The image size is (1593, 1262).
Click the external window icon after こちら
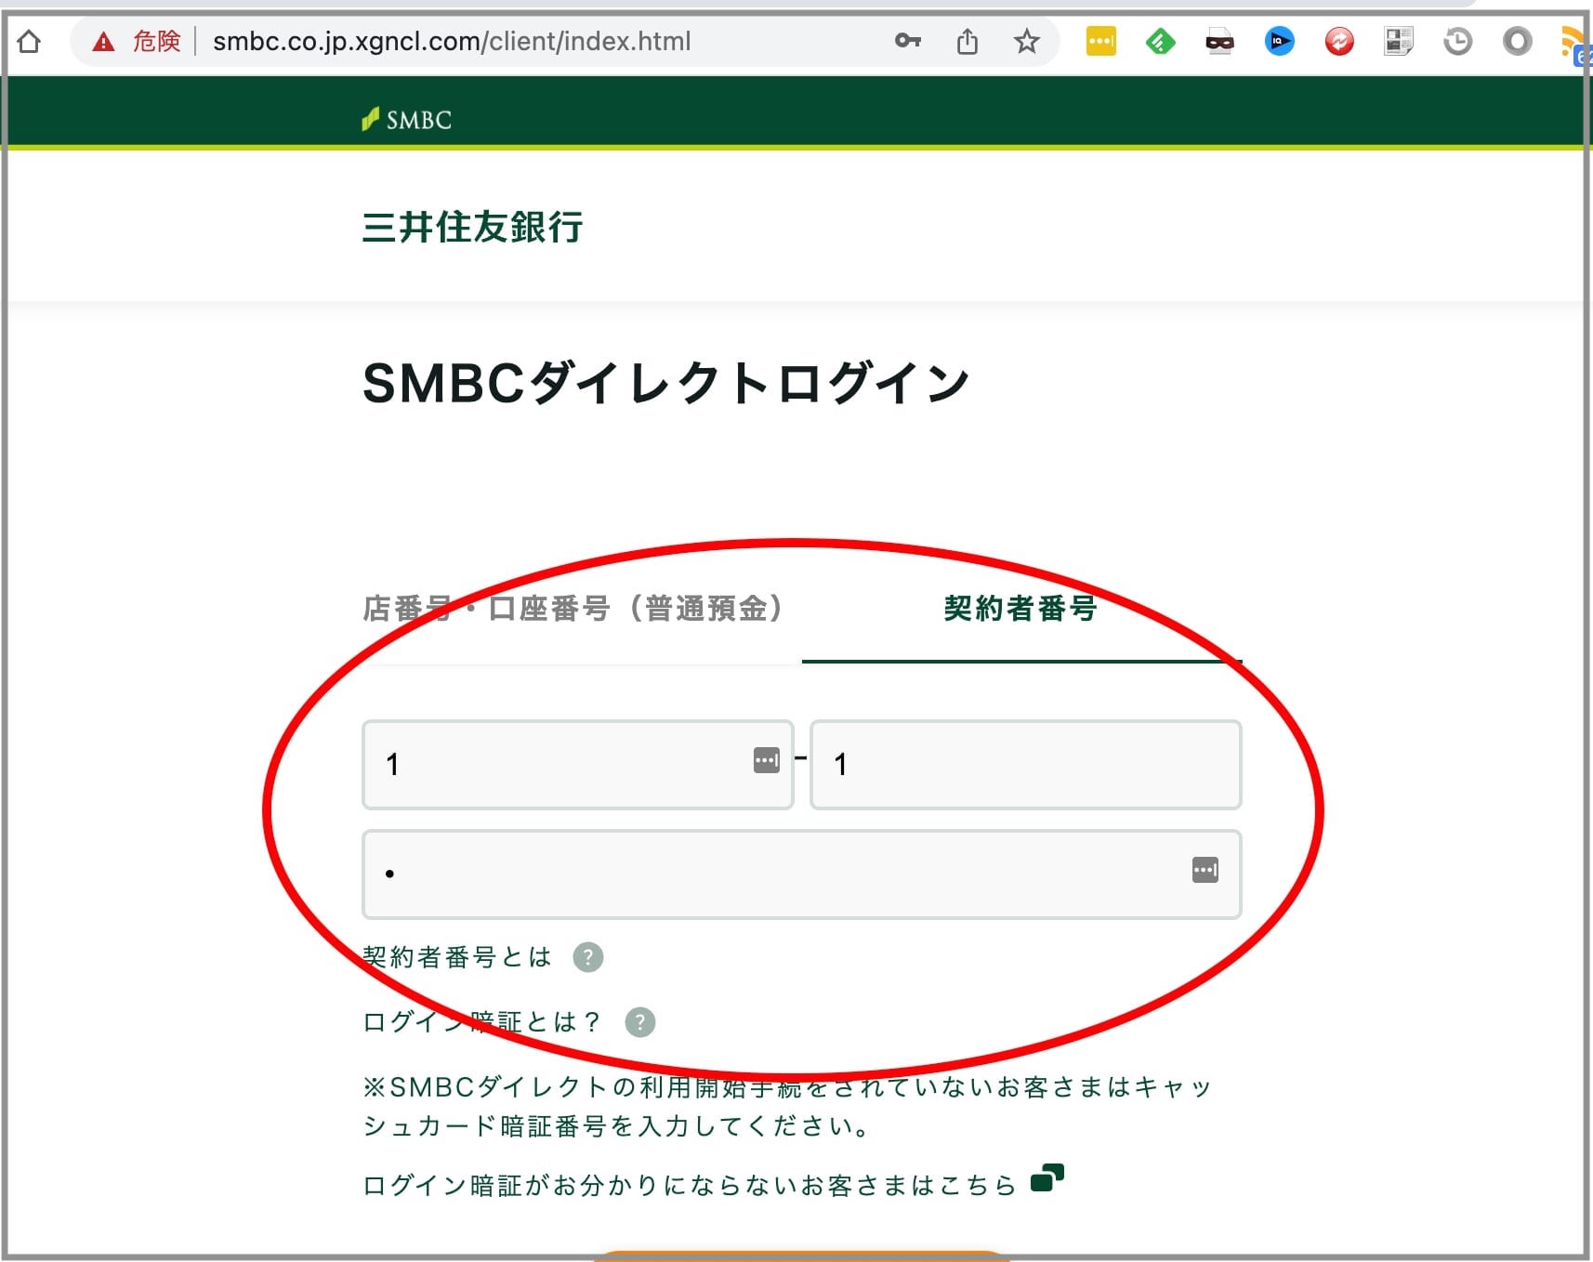(1047, 1177)
